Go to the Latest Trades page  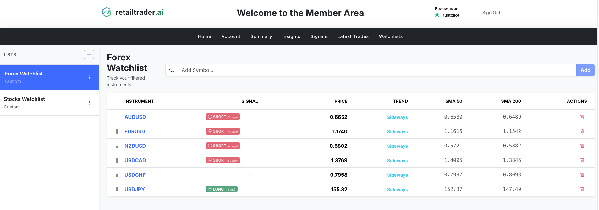(x=353, y=36)
